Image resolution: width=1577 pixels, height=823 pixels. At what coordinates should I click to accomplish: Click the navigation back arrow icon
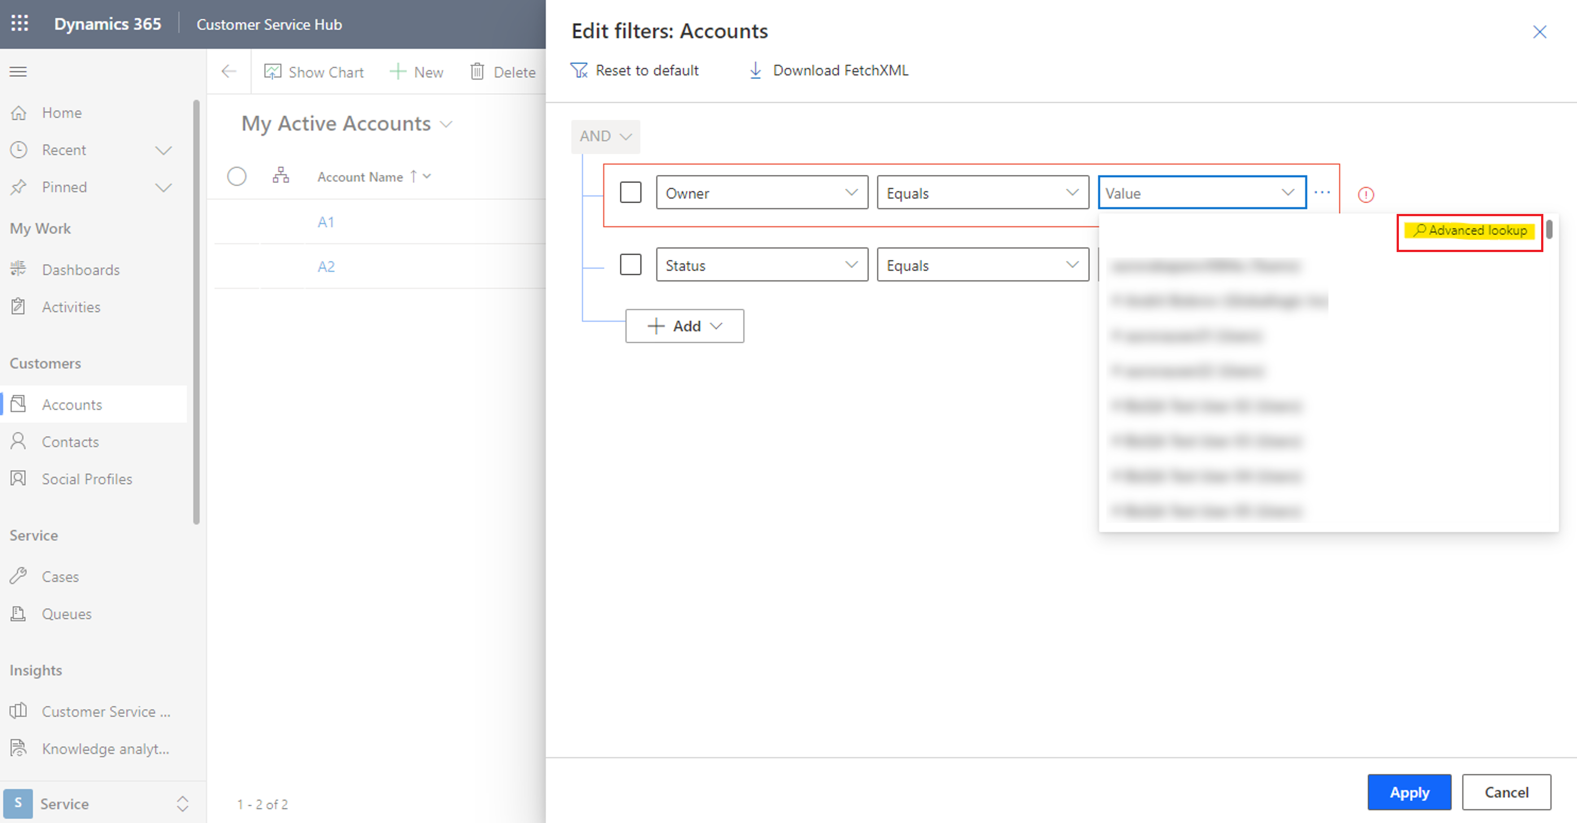click(x=228, y=71)
